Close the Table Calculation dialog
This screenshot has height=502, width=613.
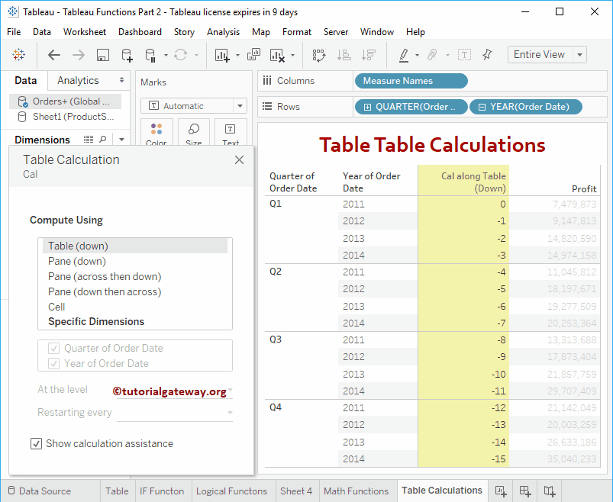pos(239,159)
